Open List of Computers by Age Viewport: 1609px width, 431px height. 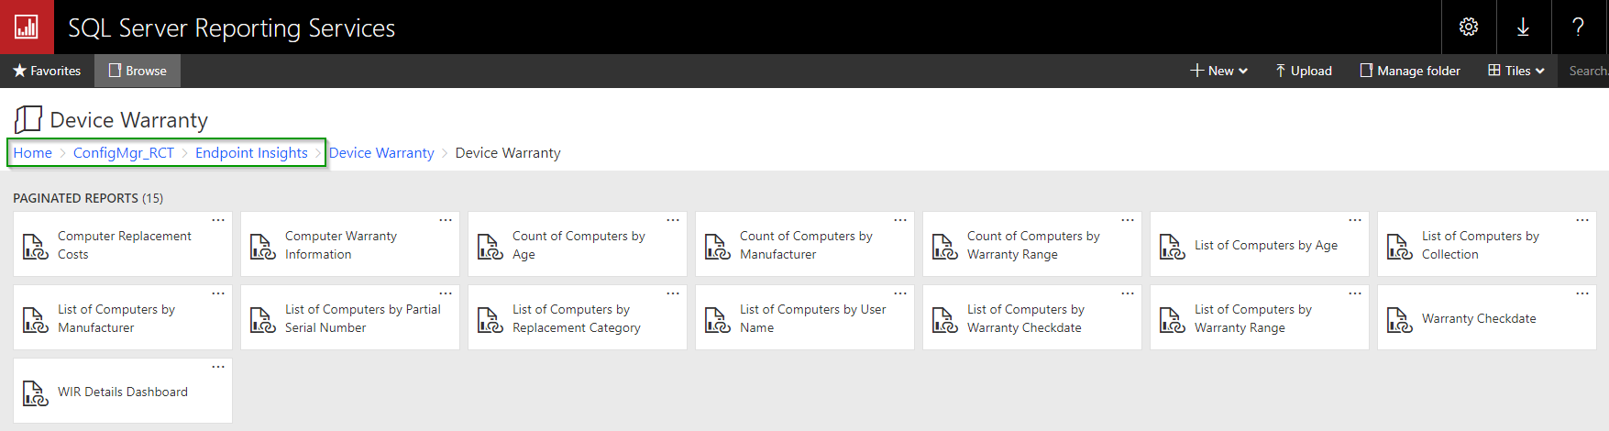(x=1260, y=244)
